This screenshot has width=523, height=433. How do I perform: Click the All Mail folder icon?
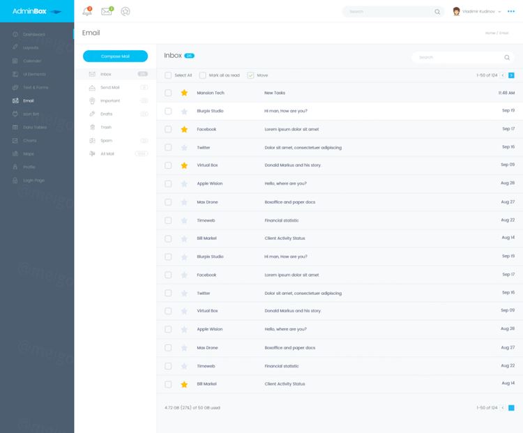pos(92,153)
